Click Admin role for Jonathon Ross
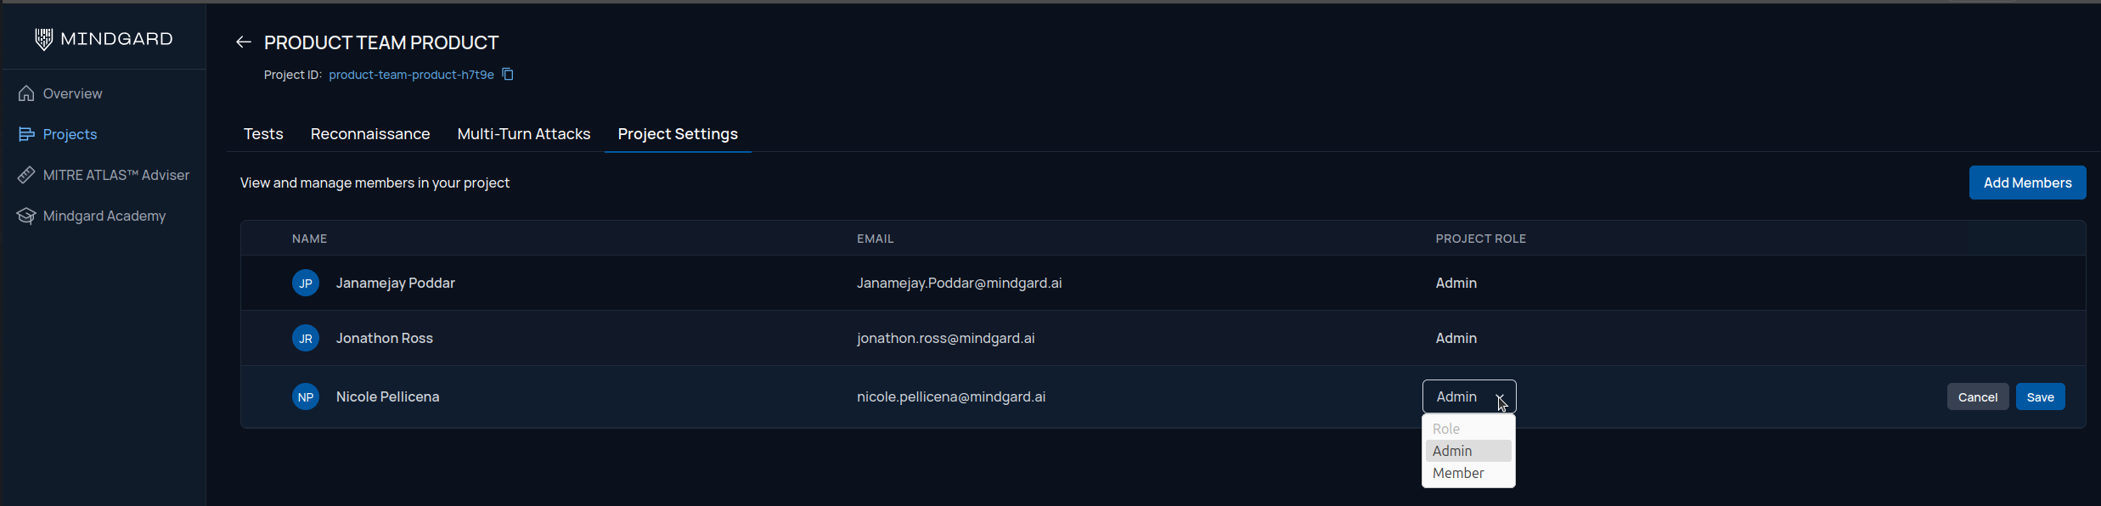 pos(1456,338)
